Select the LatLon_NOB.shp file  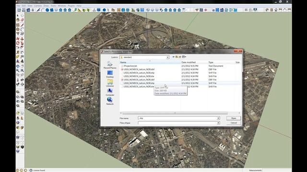[x=139, y=73]
